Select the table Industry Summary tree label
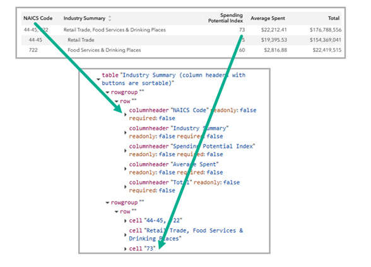Image resolution: width=371 pixels, height=267 pixels. [x=174, y=79]
